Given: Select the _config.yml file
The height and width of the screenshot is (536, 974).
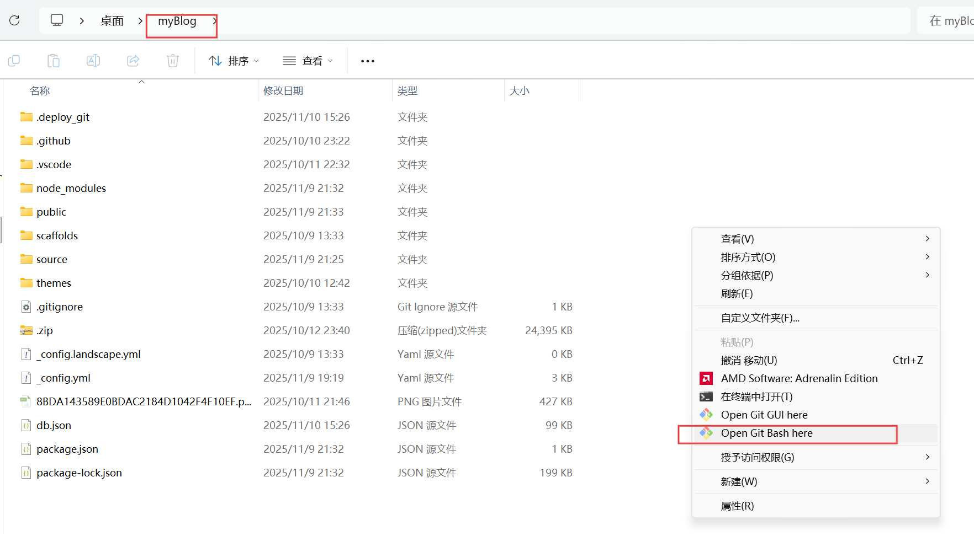Looking at the screenshot, I should (63, 378).
